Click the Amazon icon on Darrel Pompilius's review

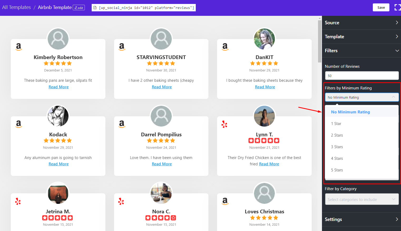pos(122,124)
